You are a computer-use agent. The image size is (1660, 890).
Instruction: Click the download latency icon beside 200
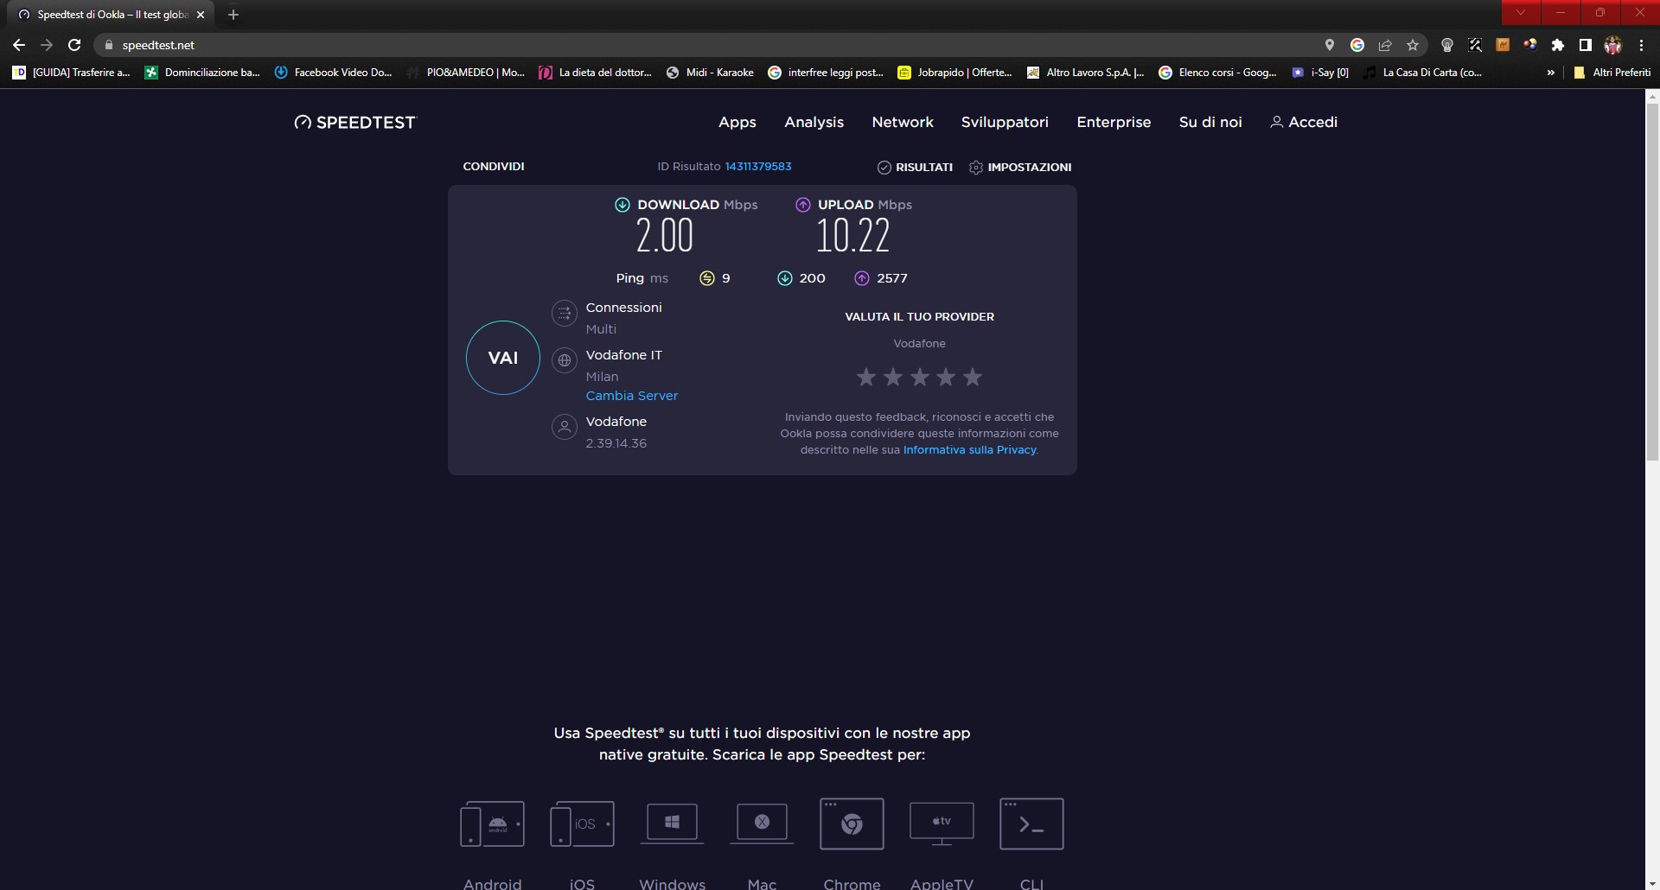pos(784,278)
